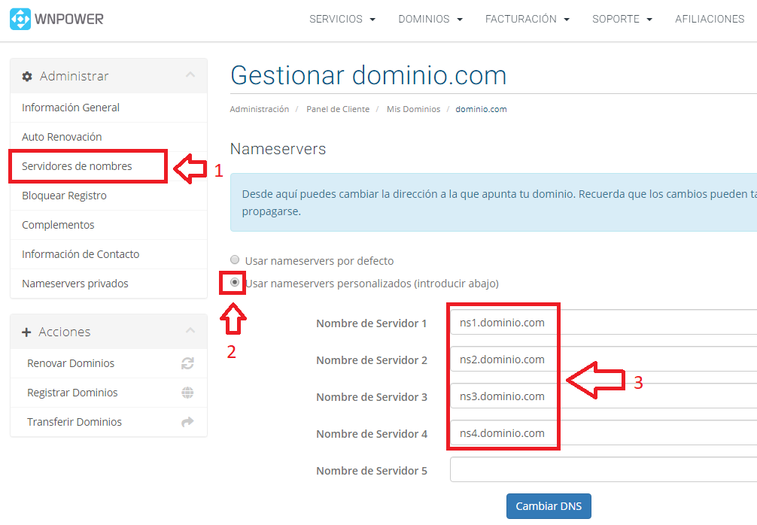Open the Mis Dominios breadcrumb link
The width and height of the screenshot is (757, 525).
pos(413,109)
